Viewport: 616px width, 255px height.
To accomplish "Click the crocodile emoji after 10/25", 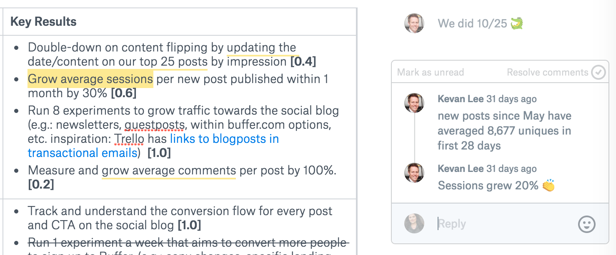I will (517, 23).
